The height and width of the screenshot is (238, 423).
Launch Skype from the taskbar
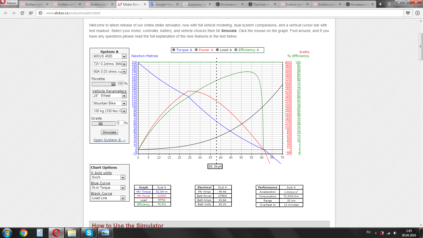(x=89, y=233)
